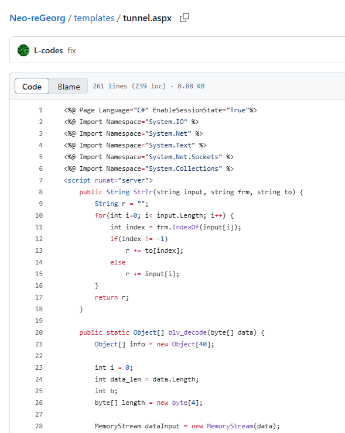Copy the file path using the copy icon
Image resolution: width=345 pixels, height=433 pixels.
(x=185, y=18)
